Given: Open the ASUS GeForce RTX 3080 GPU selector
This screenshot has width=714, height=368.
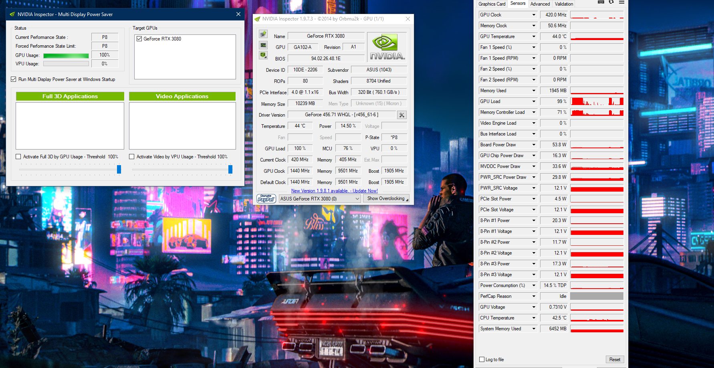Looking at the screenshot, I should point(319,199).
